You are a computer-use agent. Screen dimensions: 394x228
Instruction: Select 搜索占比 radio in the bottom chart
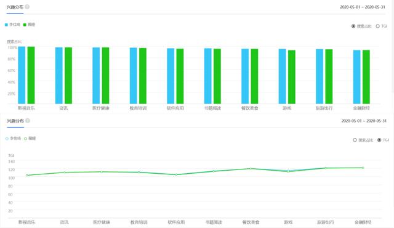coord(355,140)
